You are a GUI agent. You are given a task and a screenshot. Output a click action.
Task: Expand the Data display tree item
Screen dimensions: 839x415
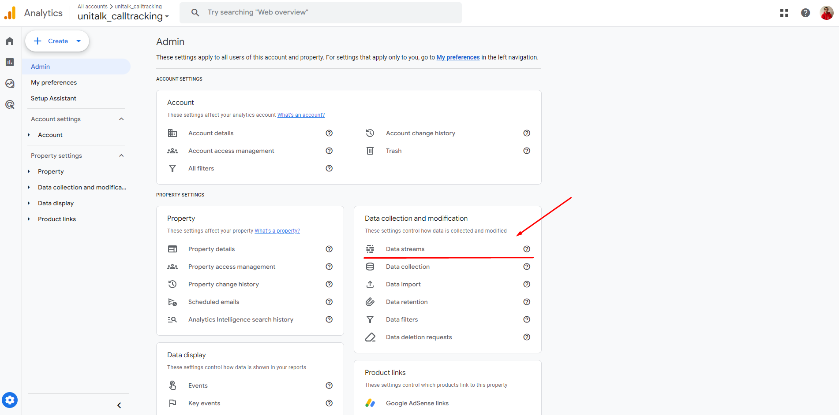pyautogui.click(x=29, y=203)
